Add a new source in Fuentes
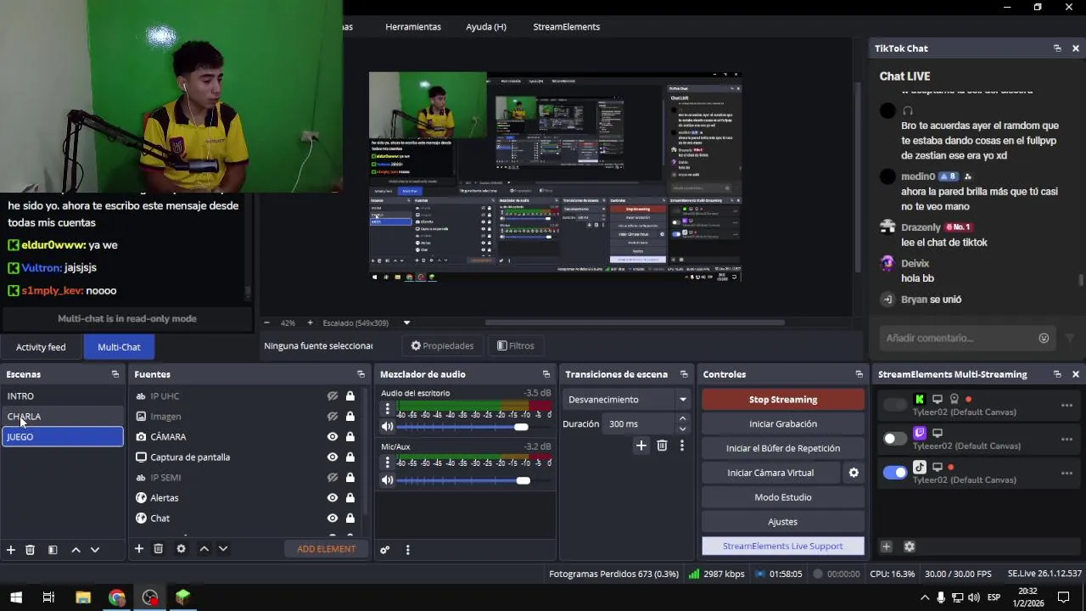 click(x=139, y=549)
